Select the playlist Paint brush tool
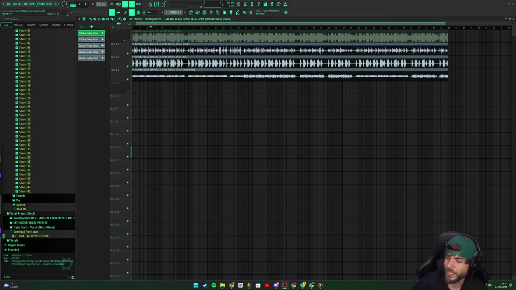 [x=94, y=19]
